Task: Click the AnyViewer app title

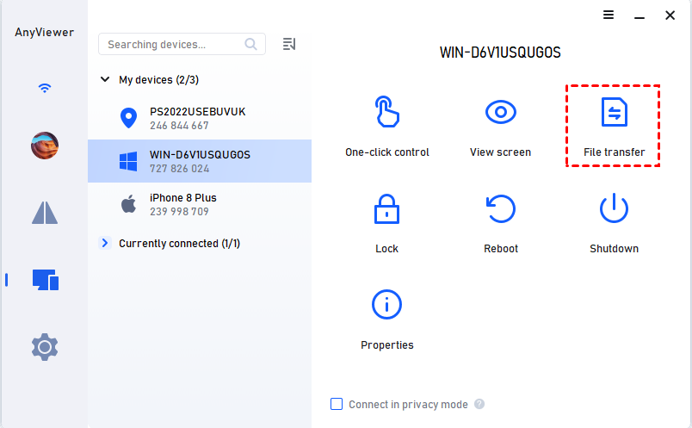Action: [x=44, y=32]
